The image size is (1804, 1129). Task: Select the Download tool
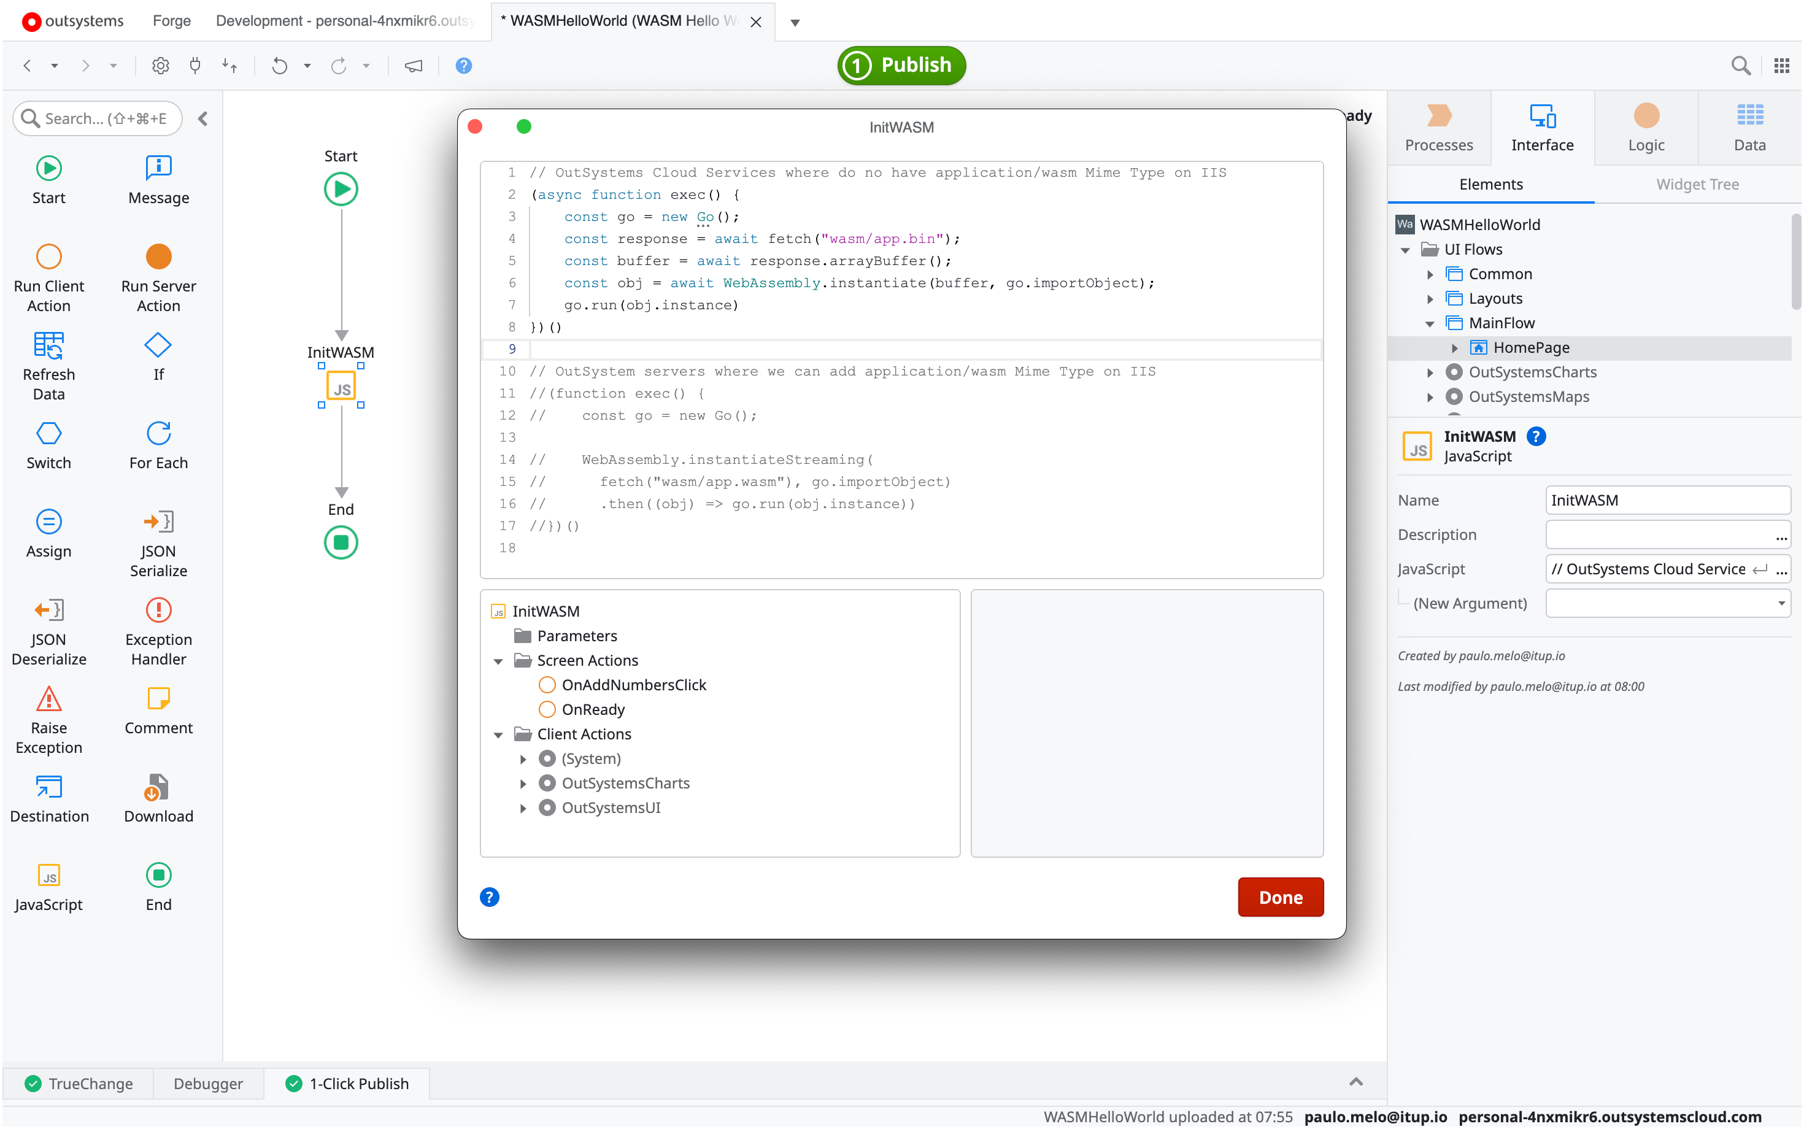[158, 798]
